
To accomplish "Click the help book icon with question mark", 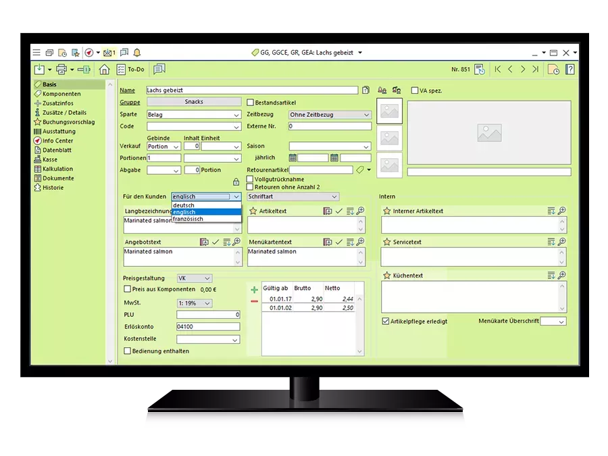I will click(570, 69).
